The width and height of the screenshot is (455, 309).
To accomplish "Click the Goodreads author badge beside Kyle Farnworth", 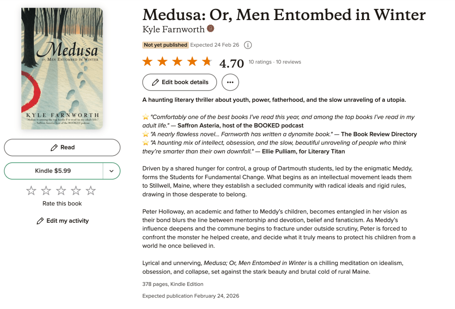I will (211, 29).
